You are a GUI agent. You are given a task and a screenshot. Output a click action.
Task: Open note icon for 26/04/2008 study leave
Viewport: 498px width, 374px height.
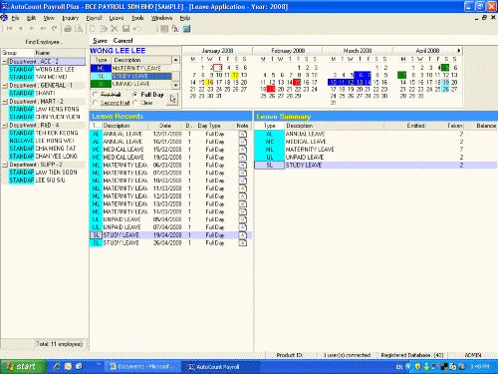point(243,243)
